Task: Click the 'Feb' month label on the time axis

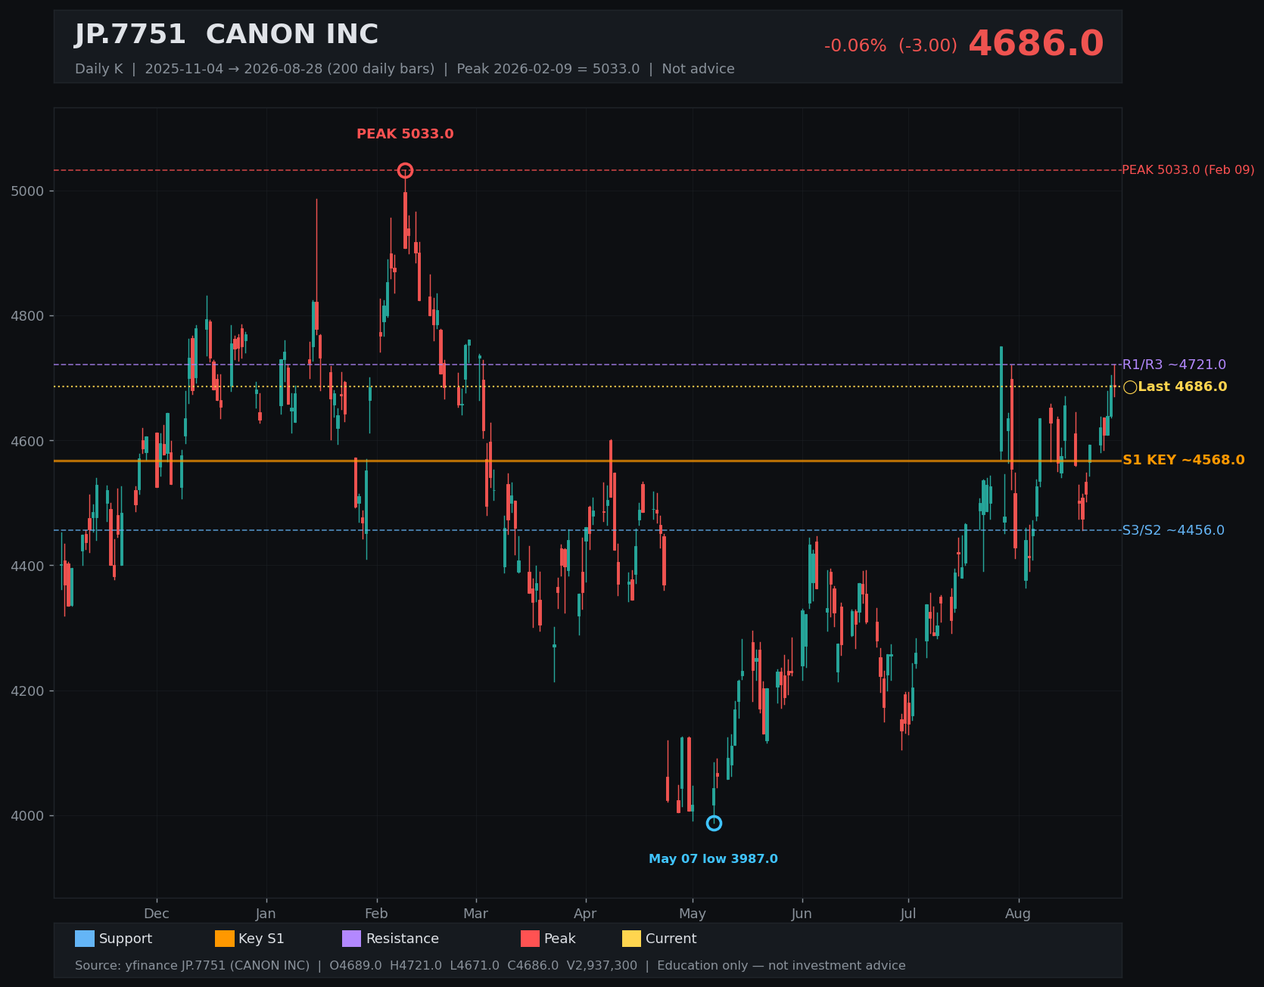Action: point(376,914)
